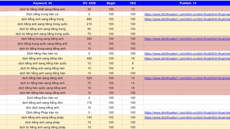Select cell 'dịch tiếng anh sang tiếng trung'
230x129 pixels.
(42, 19)
